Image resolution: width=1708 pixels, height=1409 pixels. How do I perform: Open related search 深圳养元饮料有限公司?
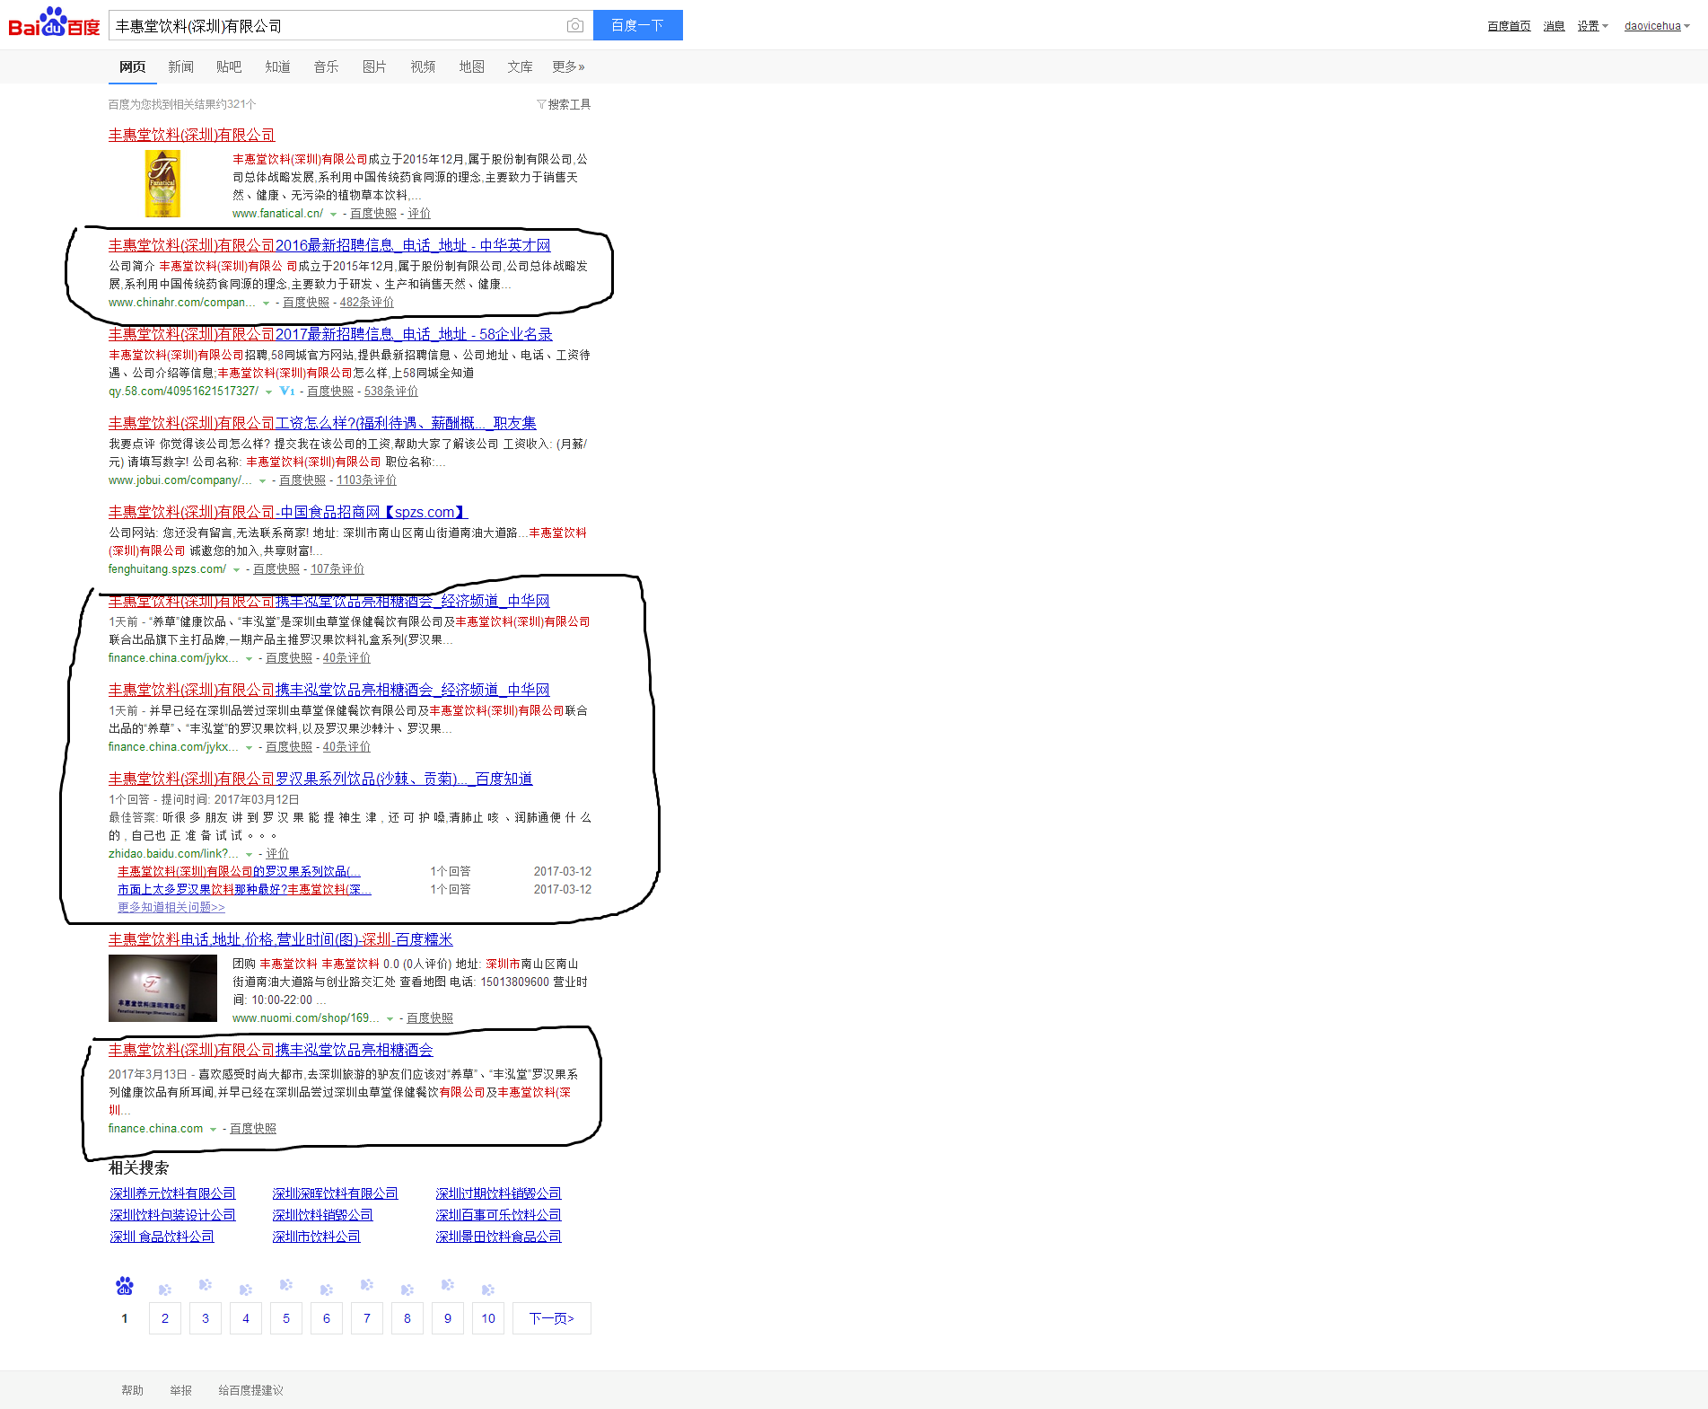click(x=172, y=1193)
